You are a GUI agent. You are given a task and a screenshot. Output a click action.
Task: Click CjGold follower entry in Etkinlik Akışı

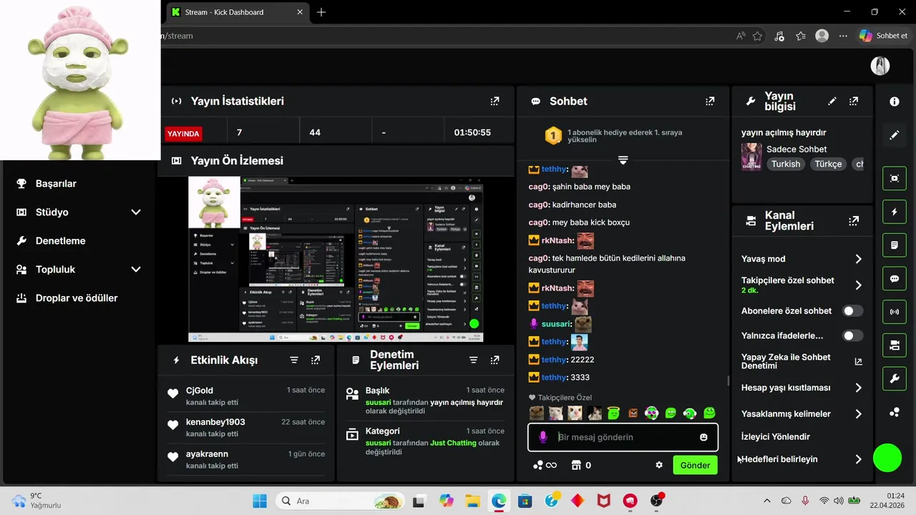245,396
